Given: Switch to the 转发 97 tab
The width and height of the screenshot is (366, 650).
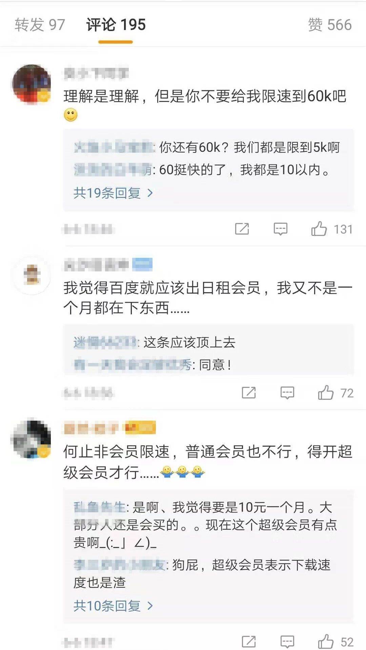Looking at the screenshot, I should pos(40,25).
